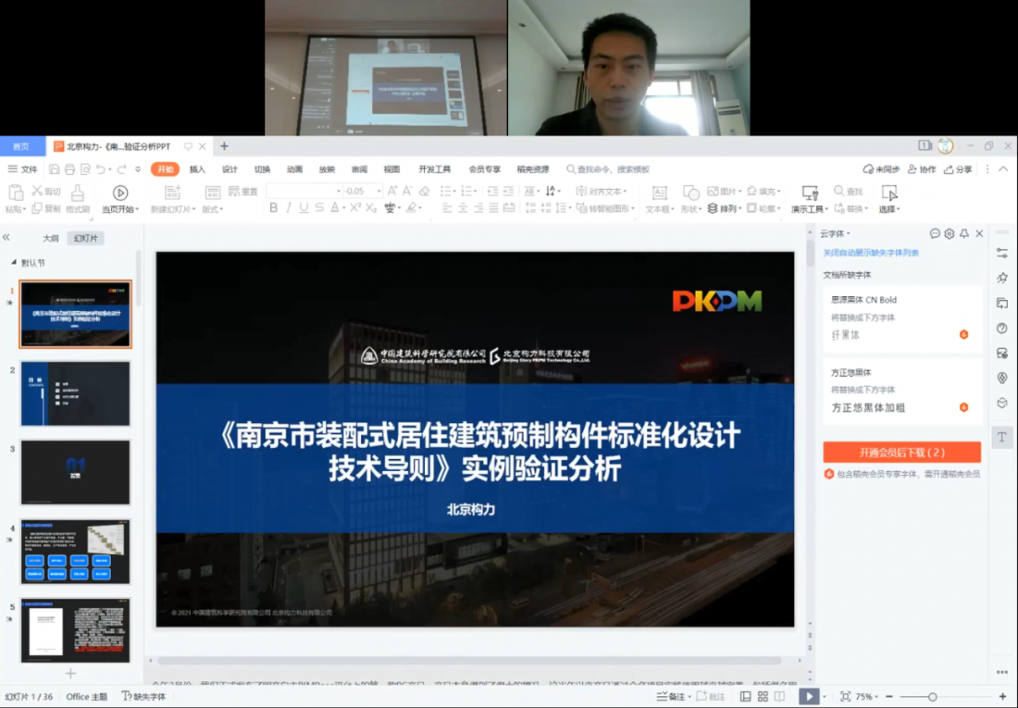Viewport: 1018px width, 708px height.
Task: Add new document tab plus icon
Action: point(224,147)
